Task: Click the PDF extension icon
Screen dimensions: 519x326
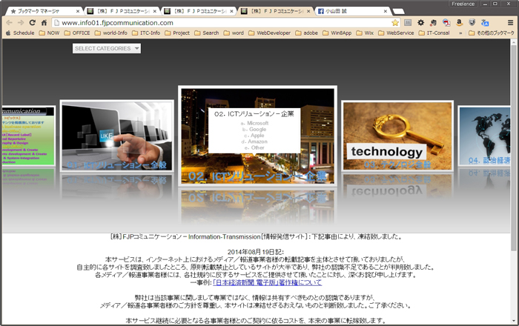Action: (x=446, y=23)
